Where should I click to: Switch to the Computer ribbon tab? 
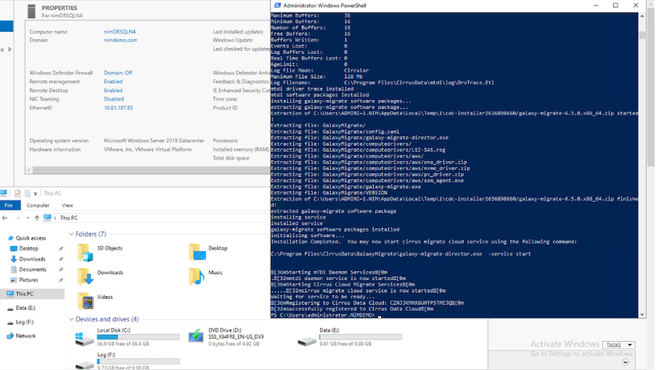(38, 205)
